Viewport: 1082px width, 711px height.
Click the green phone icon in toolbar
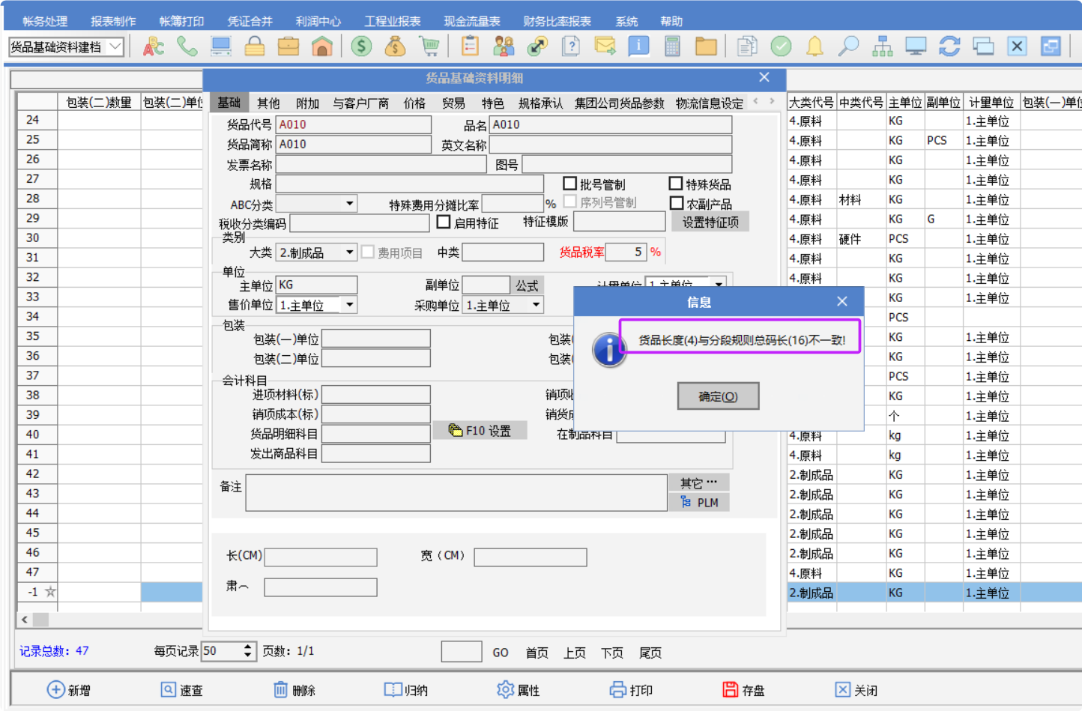point(187,46)
